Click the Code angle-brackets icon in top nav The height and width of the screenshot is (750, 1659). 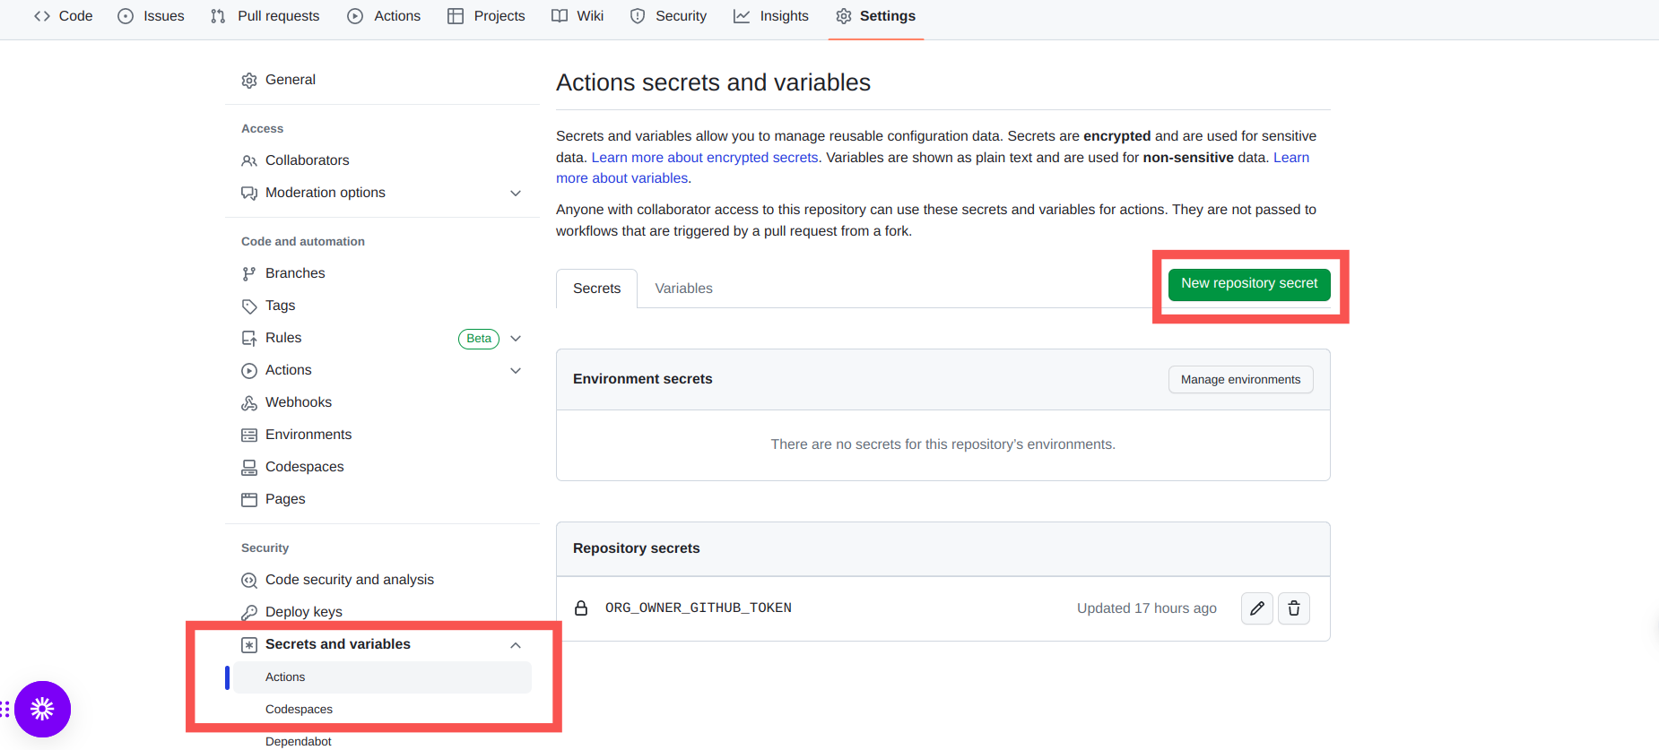coord(42,16)
